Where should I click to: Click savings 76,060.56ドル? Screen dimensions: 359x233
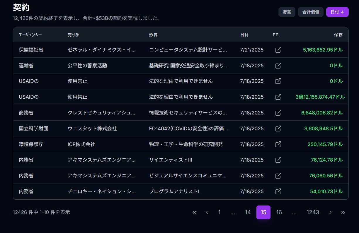326,176
